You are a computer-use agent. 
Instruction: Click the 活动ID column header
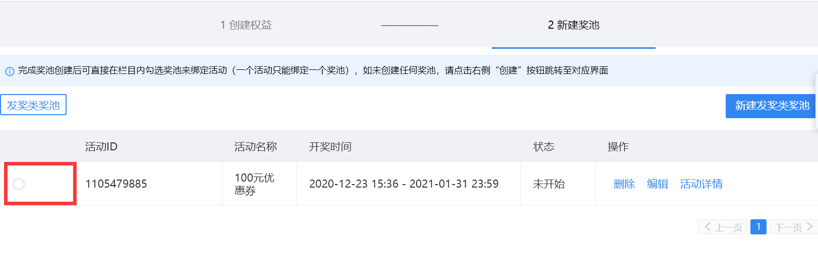(x=101, y=146)
